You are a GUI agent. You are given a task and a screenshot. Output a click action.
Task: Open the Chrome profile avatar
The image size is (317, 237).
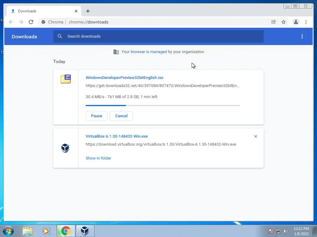click(296, 22)
